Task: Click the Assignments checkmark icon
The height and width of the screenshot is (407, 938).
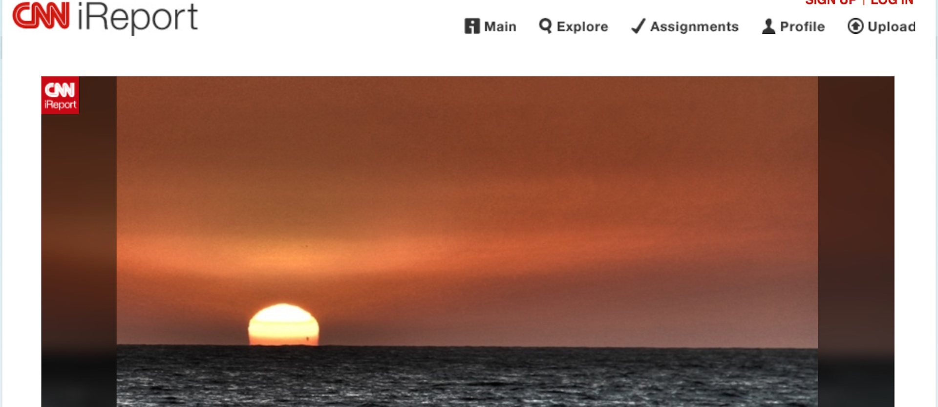Action: pos(638,26)
